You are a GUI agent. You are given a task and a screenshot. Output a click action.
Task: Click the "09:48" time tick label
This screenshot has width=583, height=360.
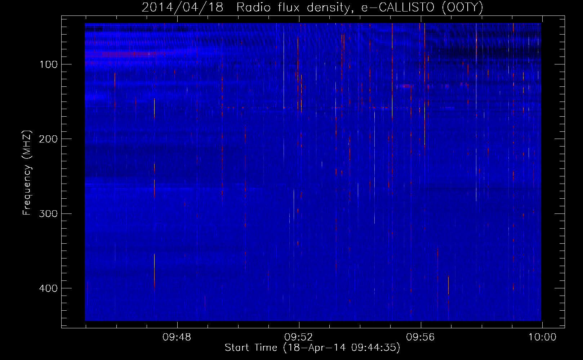click(x=177, y=337)
